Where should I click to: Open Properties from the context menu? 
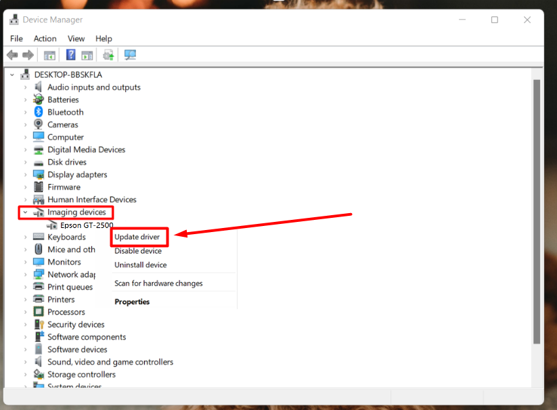tap(132, 302)
